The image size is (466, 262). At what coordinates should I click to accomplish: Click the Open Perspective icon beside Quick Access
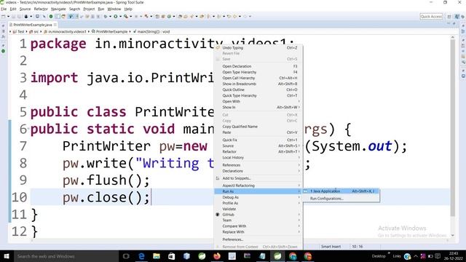tap(449, 16)
